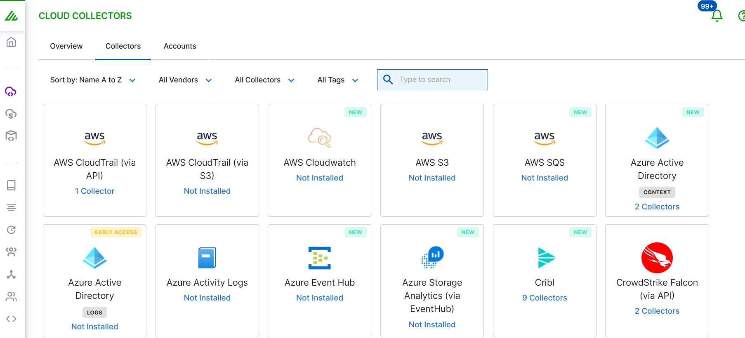Open the code brackets sidebar icon
The height and width of the screenshot is (338, 745).
coord(11,319)
